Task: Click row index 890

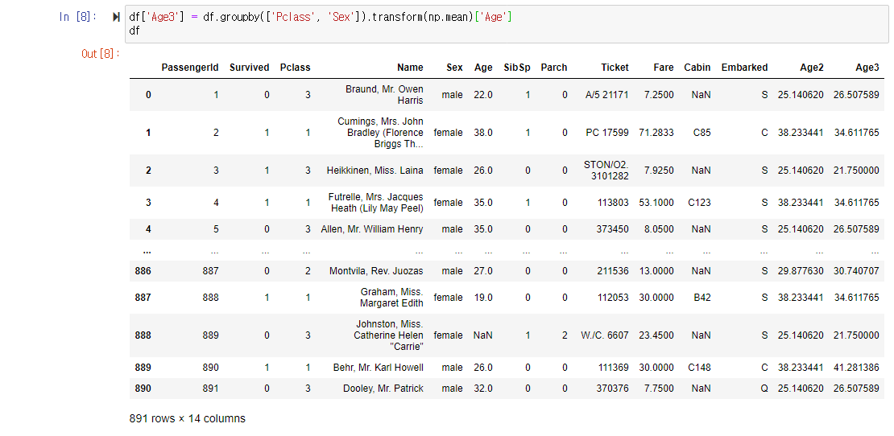Action: 143,389
